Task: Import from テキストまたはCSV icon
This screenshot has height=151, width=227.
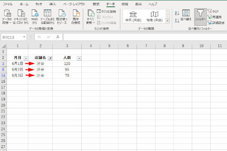Action: 20,17
